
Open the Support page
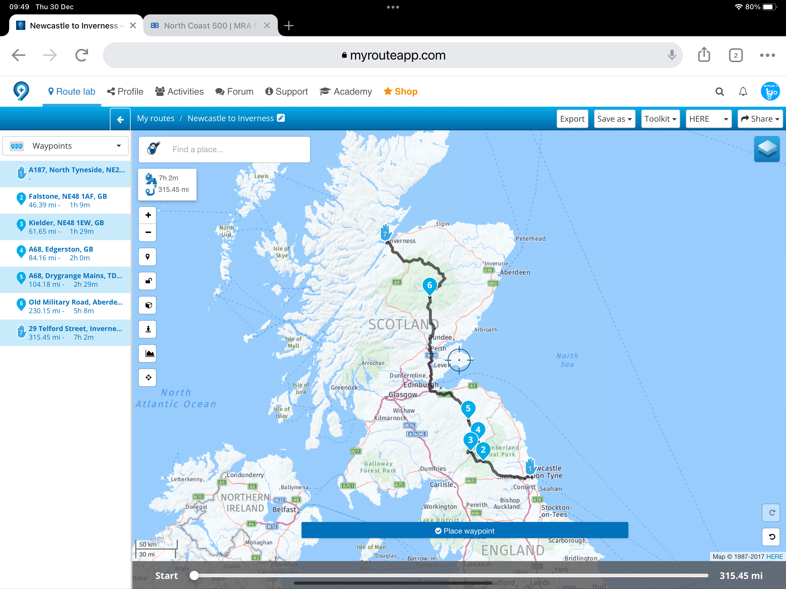(x=286, y=92)
